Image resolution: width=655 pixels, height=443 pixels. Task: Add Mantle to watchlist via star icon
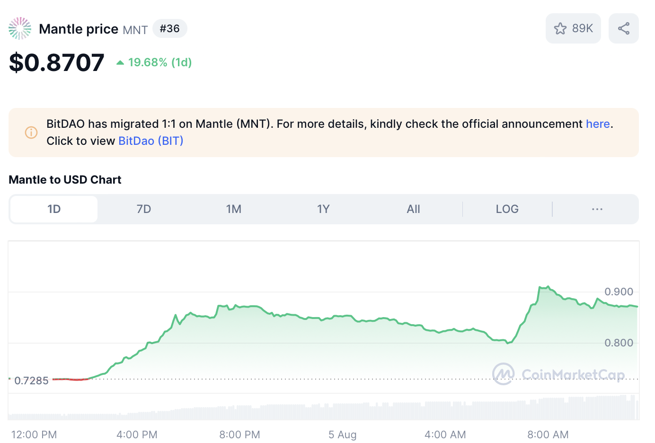click(x=560, y=29)
